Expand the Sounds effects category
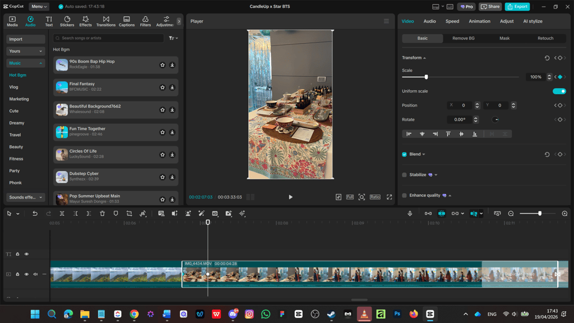Viewport: 574px width, 323px height. (x=26, y=197)
